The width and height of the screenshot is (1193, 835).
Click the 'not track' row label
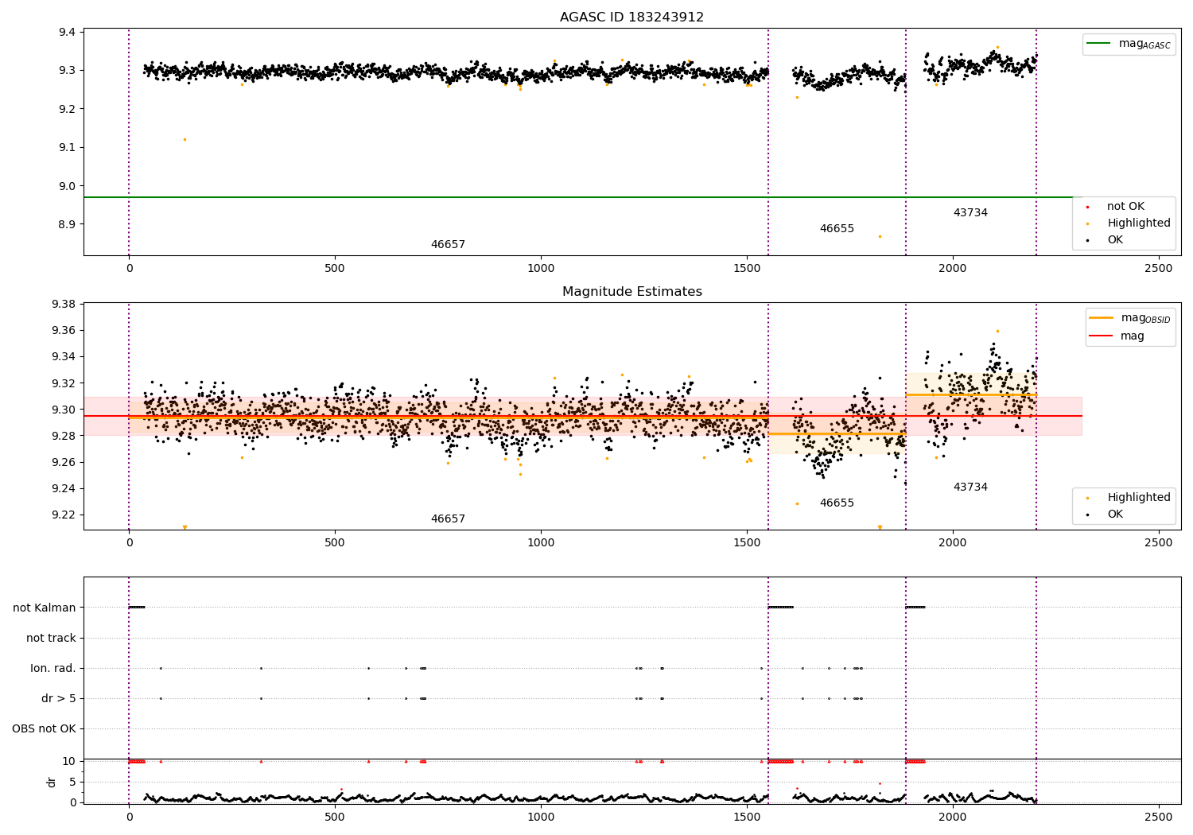[x=51, y=639]
